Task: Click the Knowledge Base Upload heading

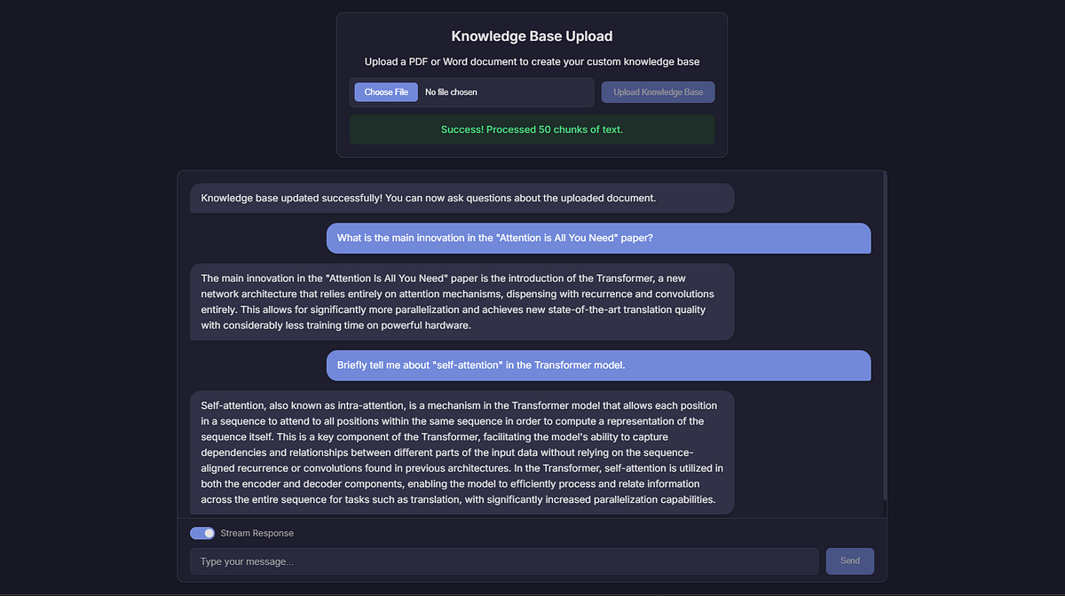Action: tap(532, 35)
